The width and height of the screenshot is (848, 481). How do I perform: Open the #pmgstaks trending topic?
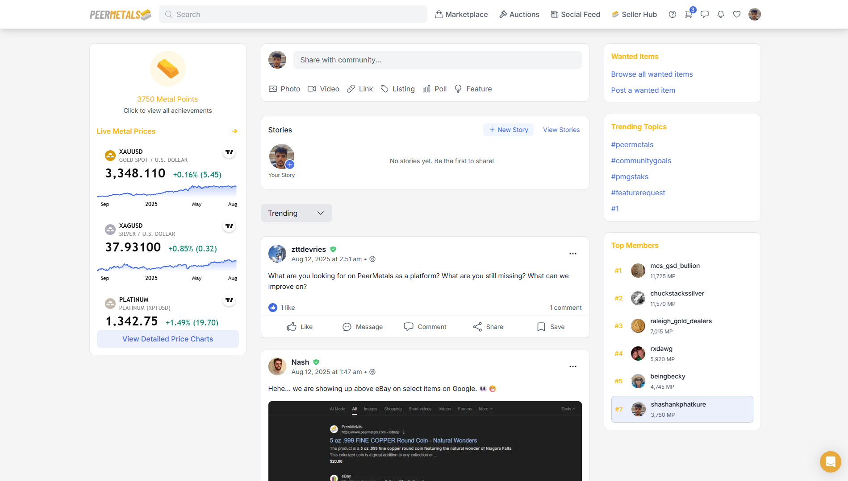click(630, 177)
